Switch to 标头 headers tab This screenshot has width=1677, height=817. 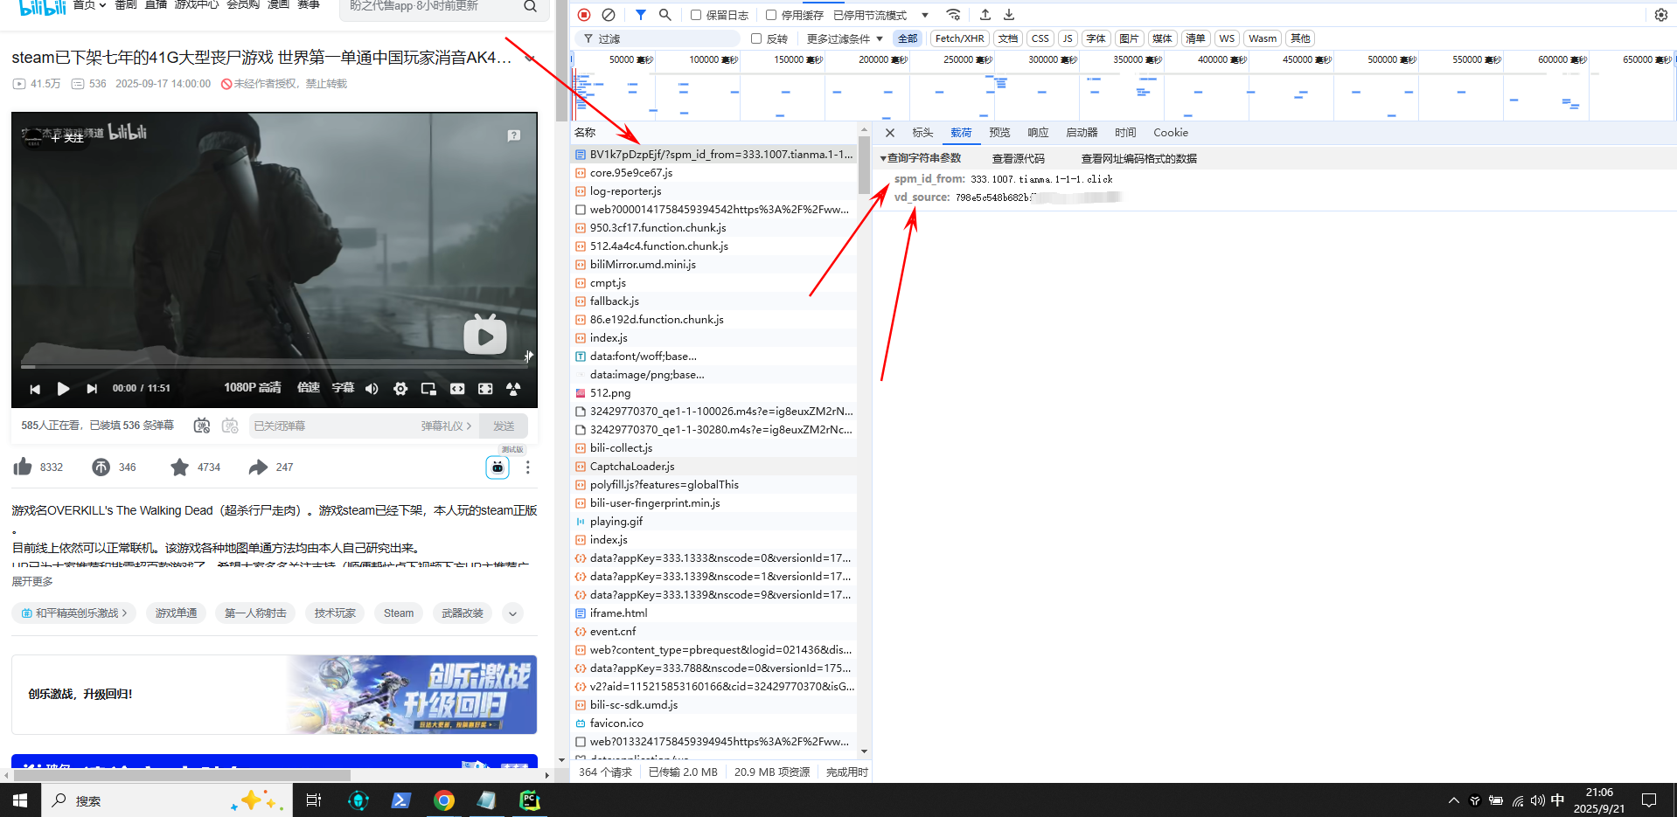point(922,133)
